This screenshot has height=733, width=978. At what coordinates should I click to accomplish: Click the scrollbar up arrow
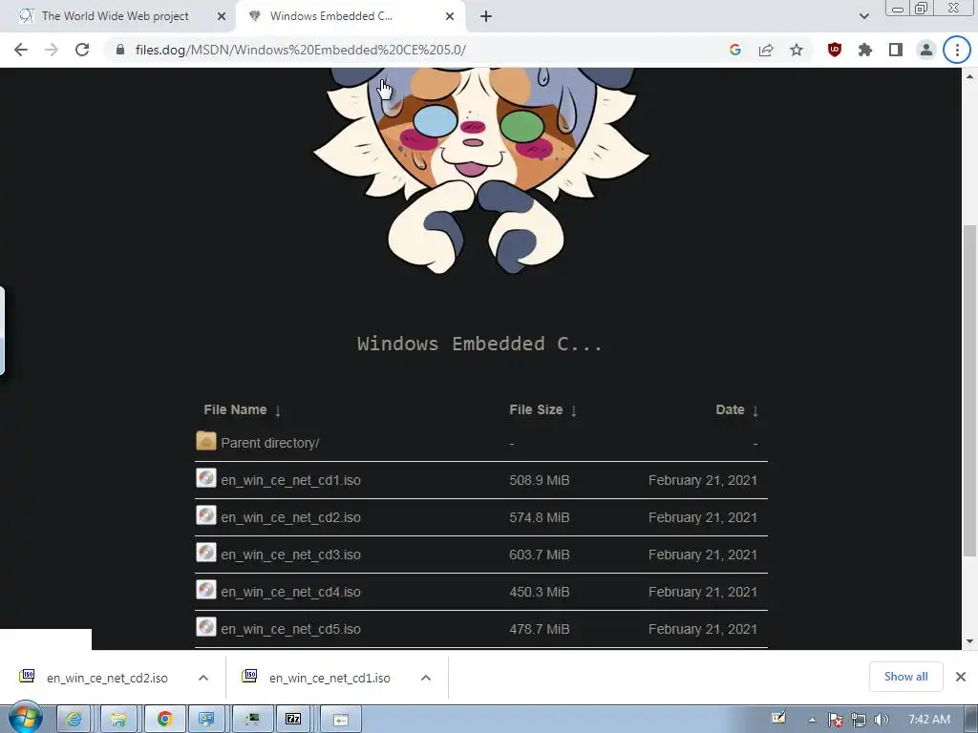[x=969, y=76]
